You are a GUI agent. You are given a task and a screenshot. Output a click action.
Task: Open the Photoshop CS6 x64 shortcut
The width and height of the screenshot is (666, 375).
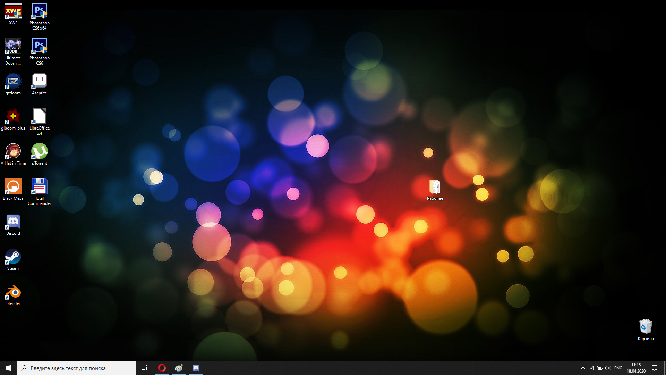pos(40,16)
